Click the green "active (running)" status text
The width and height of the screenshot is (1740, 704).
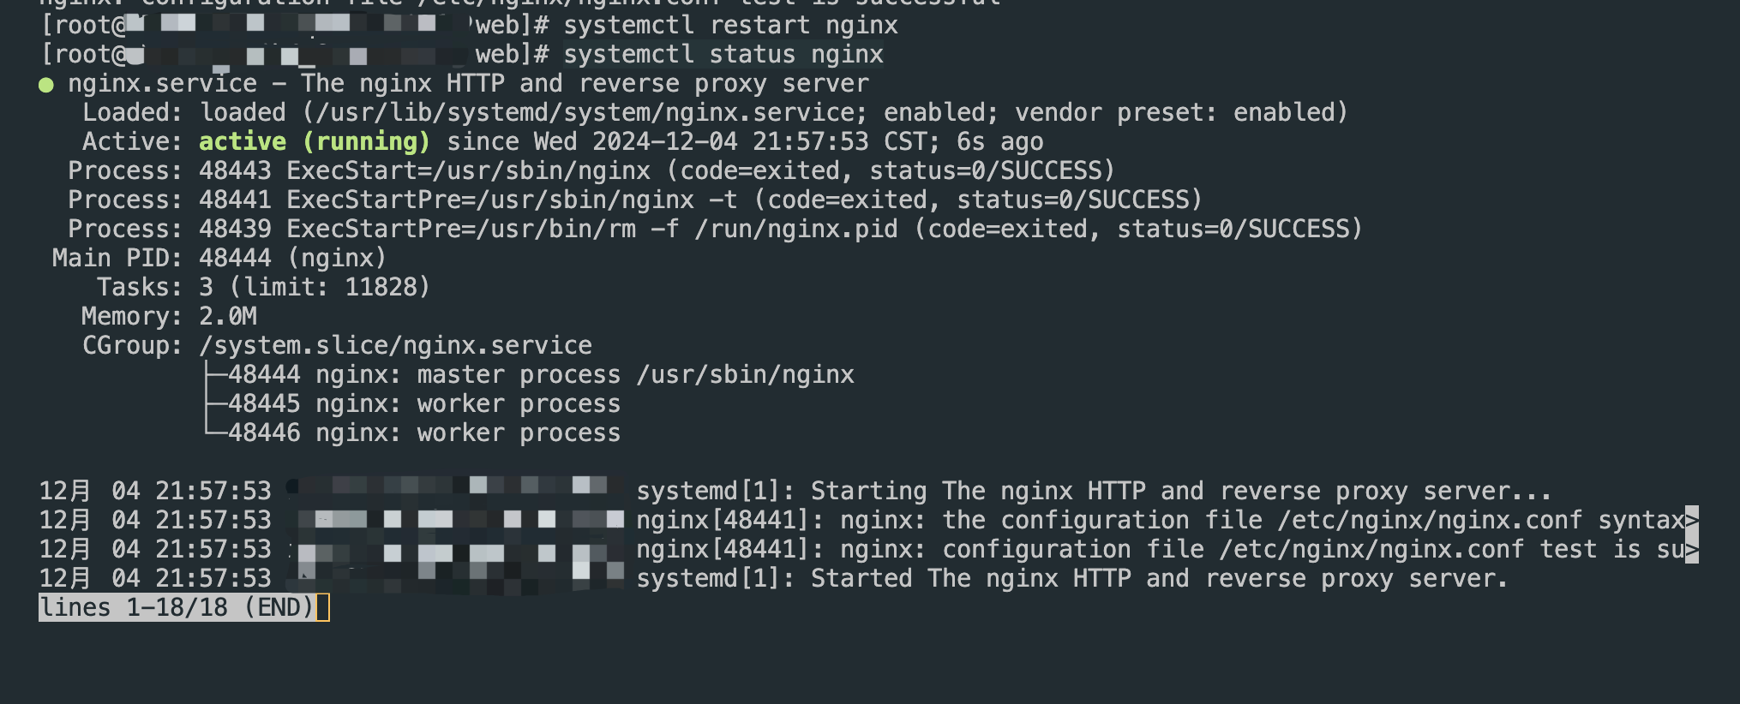tap(314, 141)
